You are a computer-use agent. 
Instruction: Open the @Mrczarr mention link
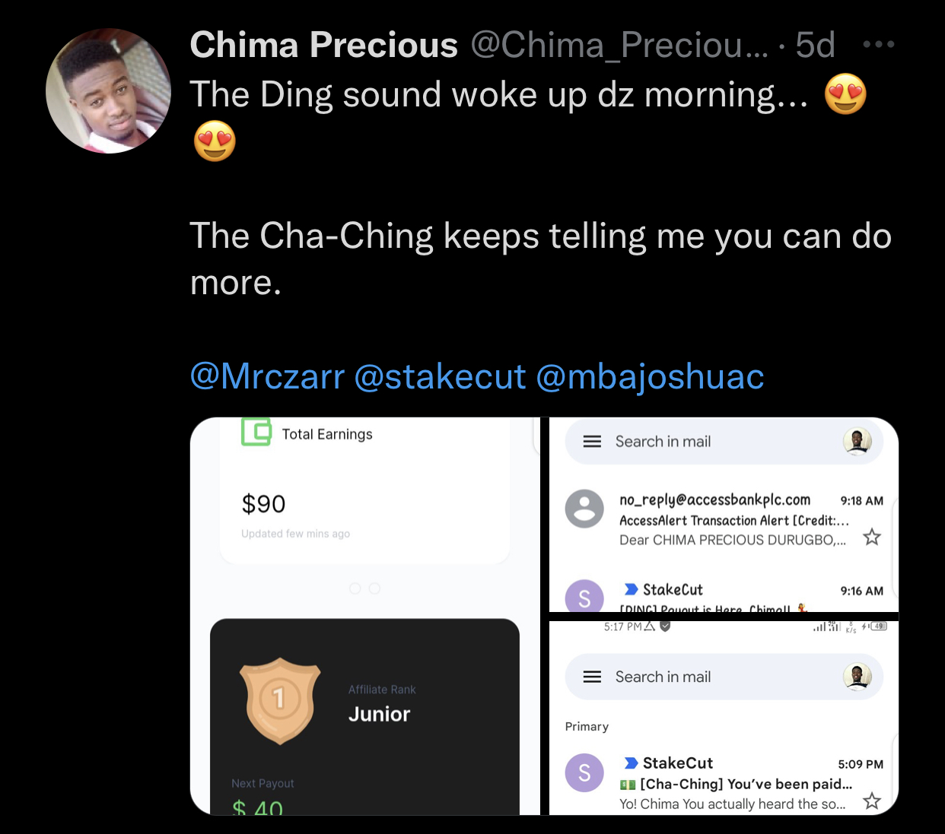tap(267, 376)
